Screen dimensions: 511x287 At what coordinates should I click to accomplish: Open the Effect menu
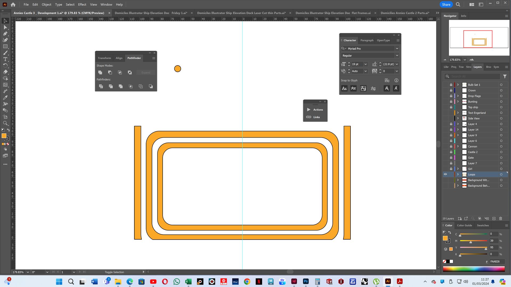[x=82, y=5]
